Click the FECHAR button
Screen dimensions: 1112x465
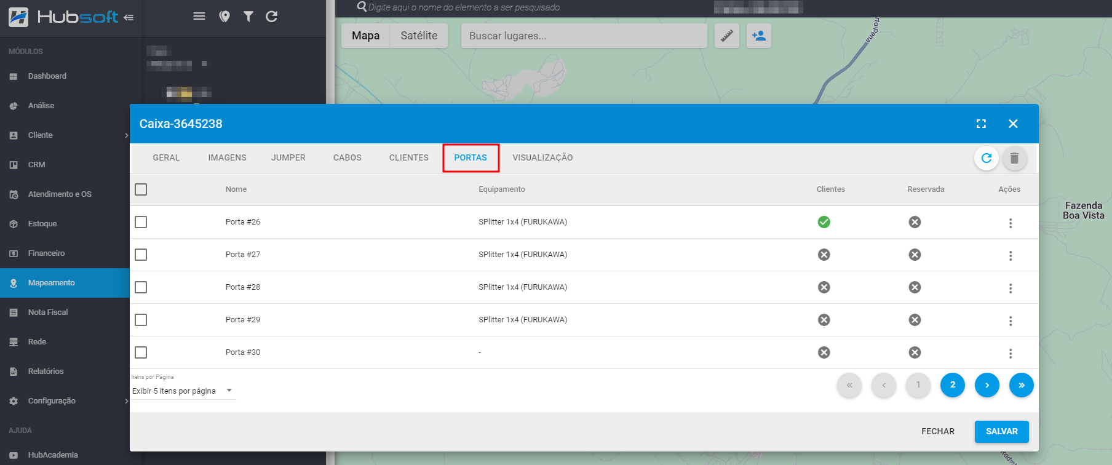938,432
